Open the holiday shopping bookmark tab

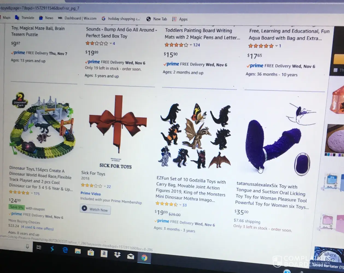(121, 19)
